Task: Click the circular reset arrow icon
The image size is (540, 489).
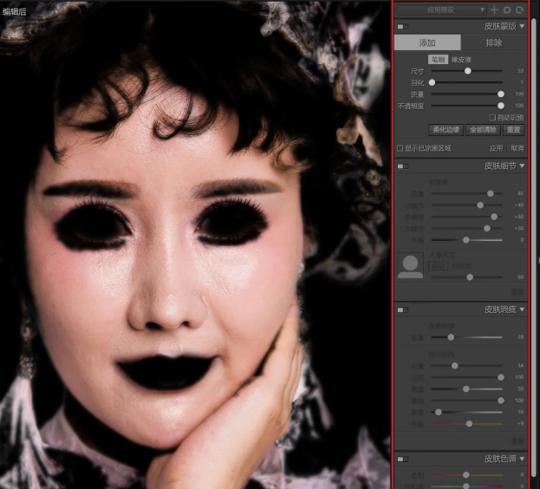Action: (x=518, y=10)
